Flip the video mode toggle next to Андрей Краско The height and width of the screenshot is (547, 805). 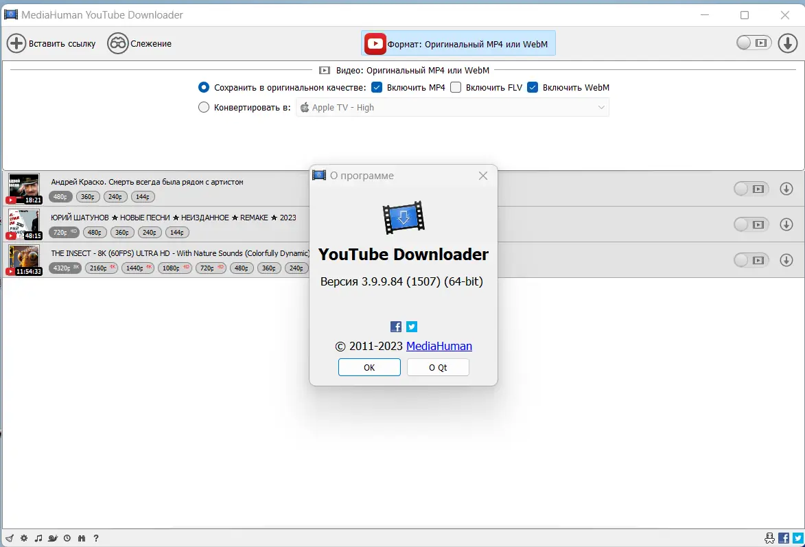752,188
